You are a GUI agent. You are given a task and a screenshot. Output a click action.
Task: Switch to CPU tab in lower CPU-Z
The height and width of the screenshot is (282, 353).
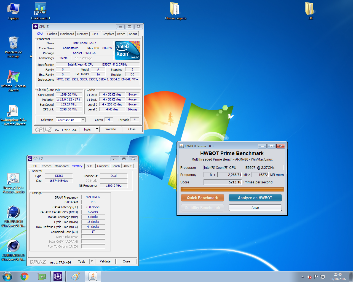coord(34,166)
